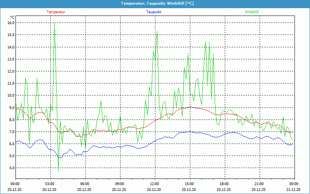Select the 03:00 time axis label
Screen dimensions: 310x194
(x=50, y=184)
